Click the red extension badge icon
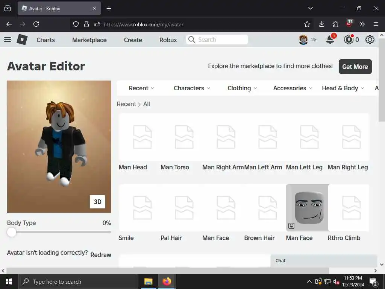This screenshot has width=385, height=289. pyautogui.click(x=349, y=23)
